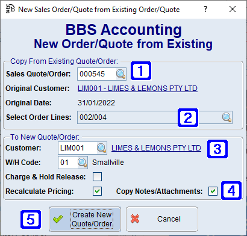Open the customer LIMES & LEMONS PTY LTD link
The image size is (247, 236).
pos(156,148)
